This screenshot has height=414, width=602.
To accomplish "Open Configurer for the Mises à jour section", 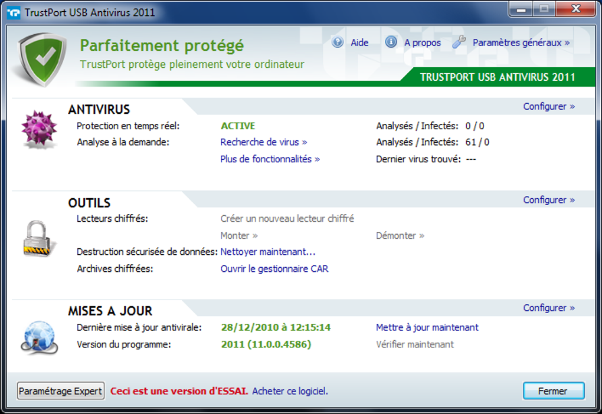I will (549, 308).
